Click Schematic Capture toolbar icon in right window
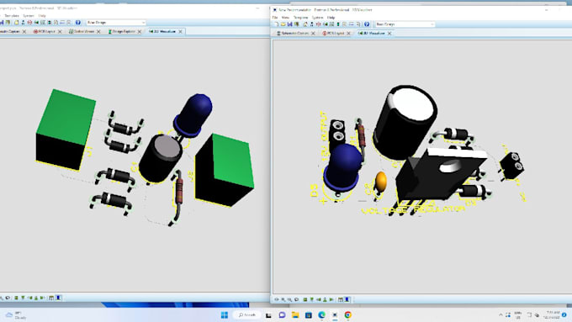Screen dimensions: 572x322 [311, 24]
